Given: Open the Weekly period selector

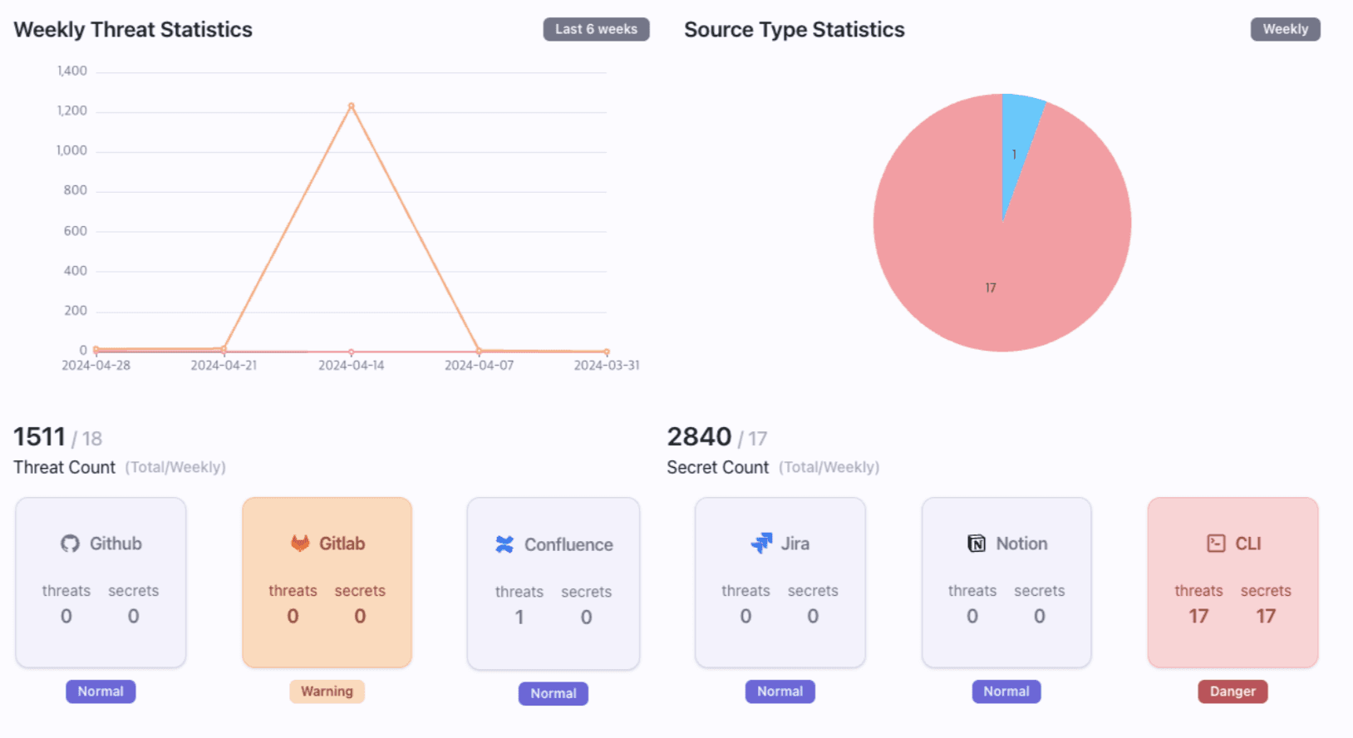Looking at the screenshot, I should [x=1285, y=29].
